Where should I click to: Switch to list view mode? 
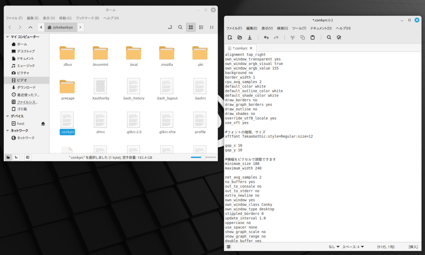click(201, 27)
